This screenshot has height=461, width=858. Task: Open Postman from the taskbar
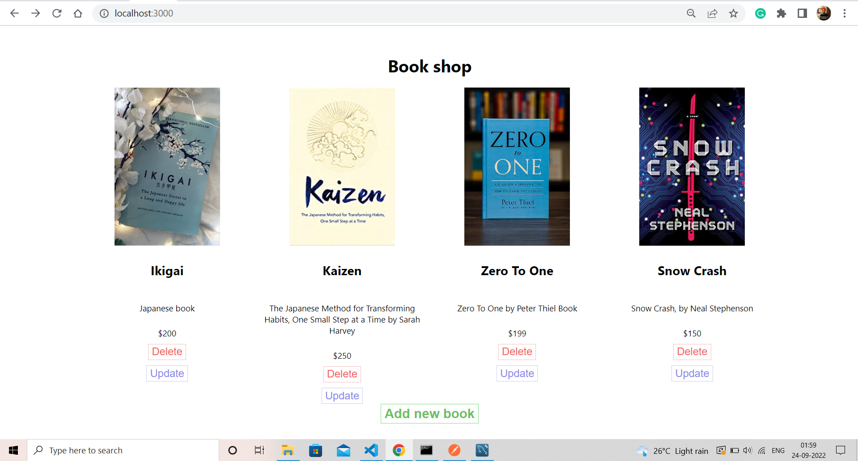point(454,450)
